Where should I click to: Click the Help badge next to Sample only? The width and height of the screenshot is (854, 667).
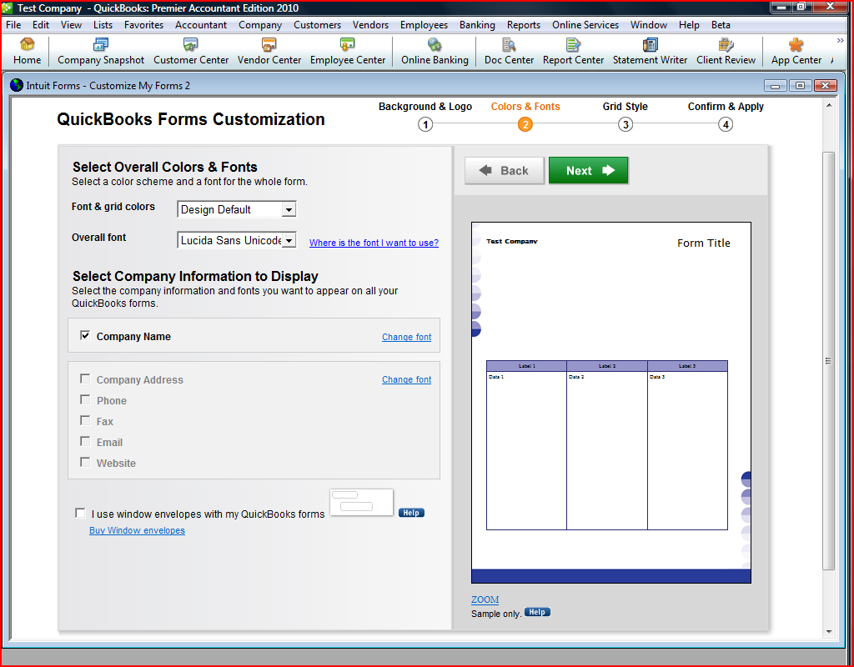point(537,613)
